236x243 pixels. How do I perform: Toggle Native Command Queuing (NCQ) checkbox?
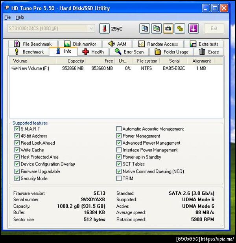119,171
